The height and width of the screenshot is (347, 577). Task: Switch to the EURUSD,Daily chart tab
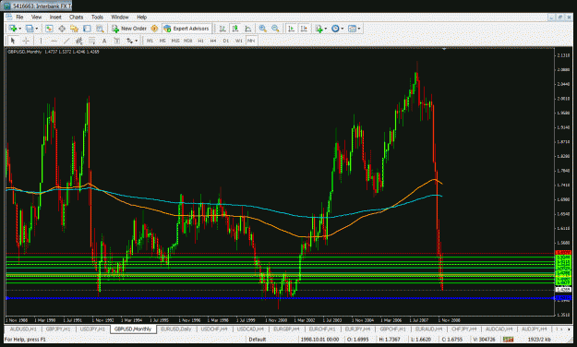(176, 329)
